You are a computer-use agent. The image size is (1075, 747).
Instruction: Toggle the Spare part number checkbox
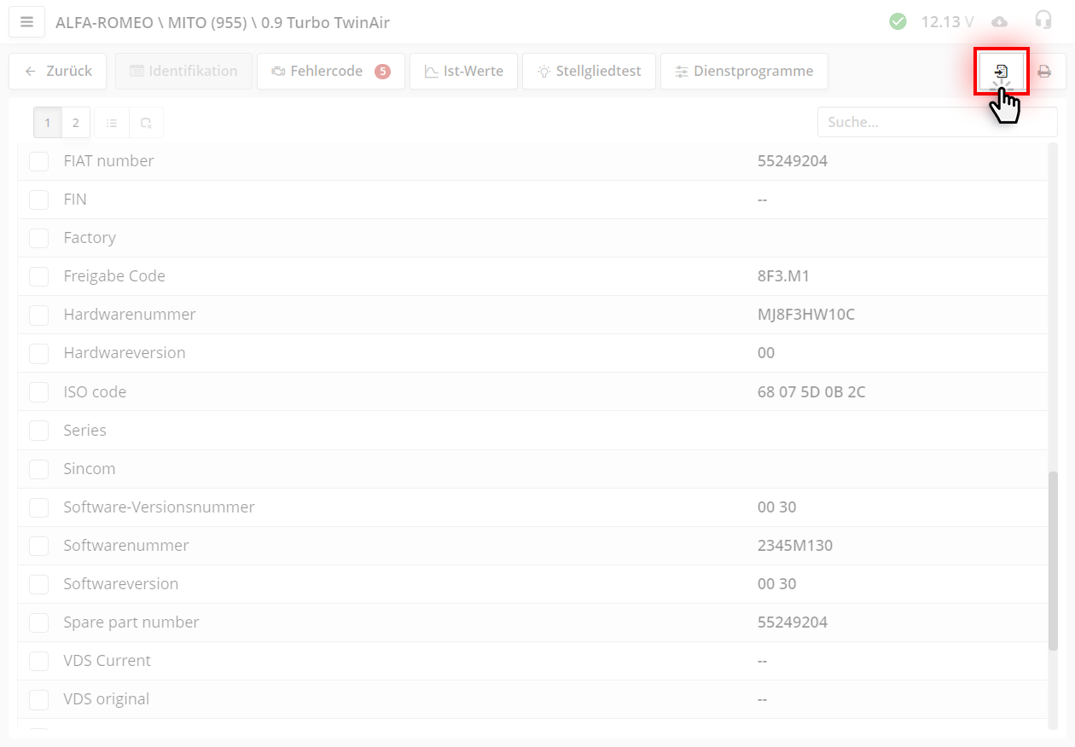39,622
